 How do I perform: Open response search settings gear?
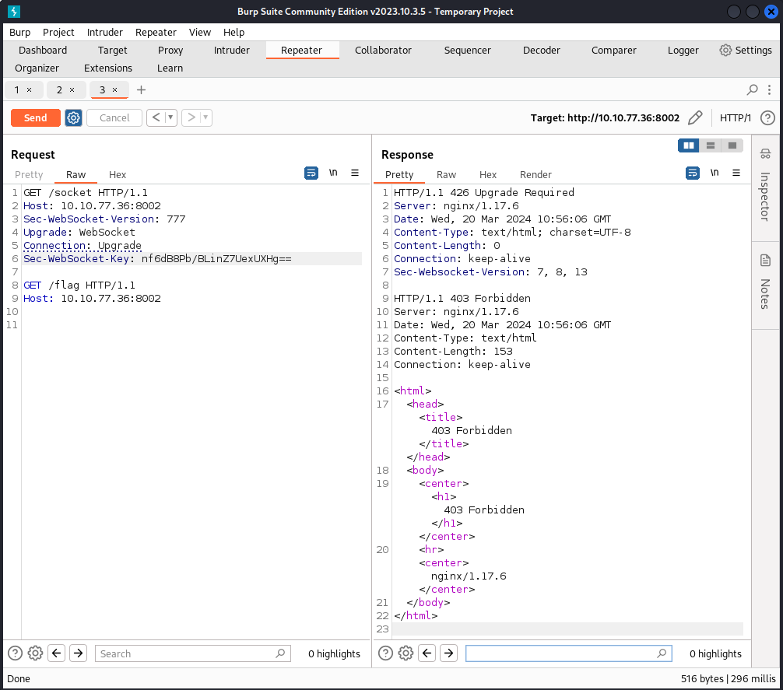pos(406,653)
